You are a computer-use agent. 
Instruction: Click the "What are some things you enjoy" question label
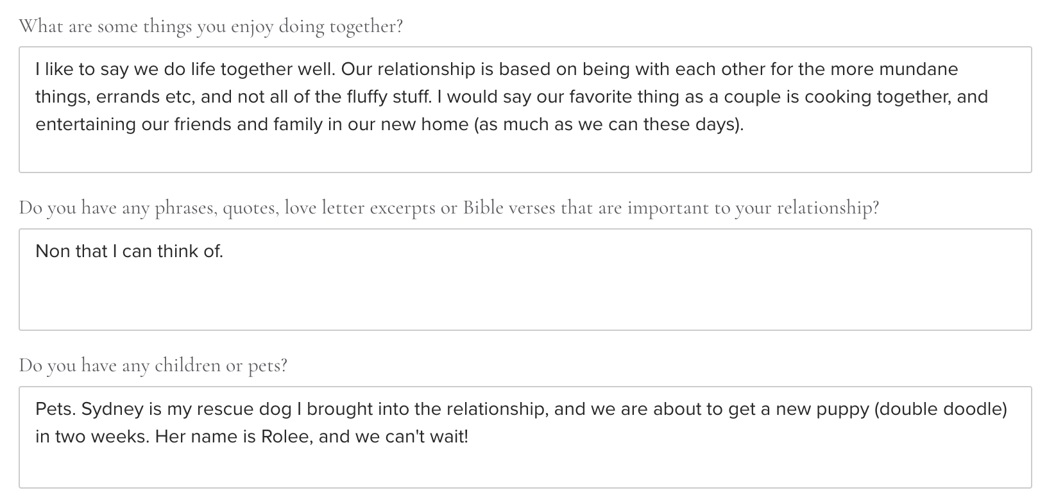210,27
